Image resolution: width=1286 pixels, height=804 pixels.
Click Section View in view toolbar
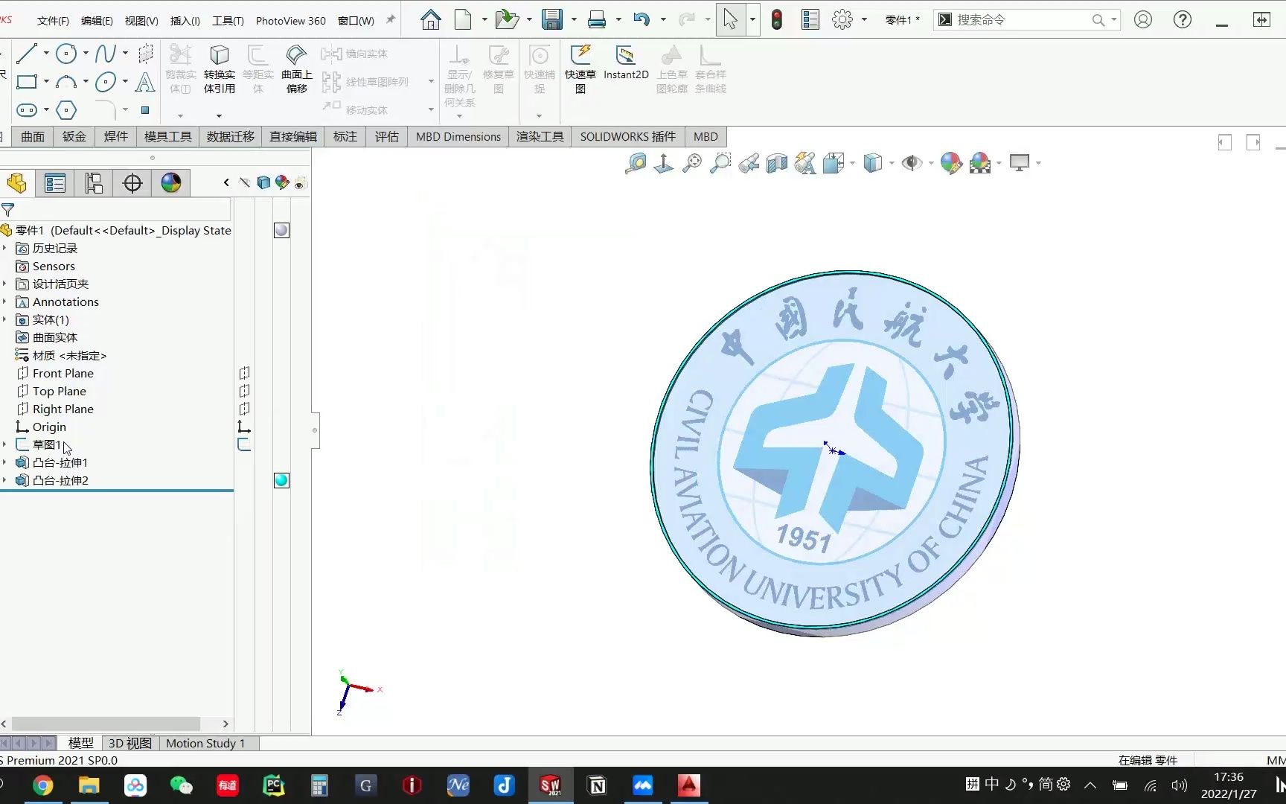pos(777,163)
